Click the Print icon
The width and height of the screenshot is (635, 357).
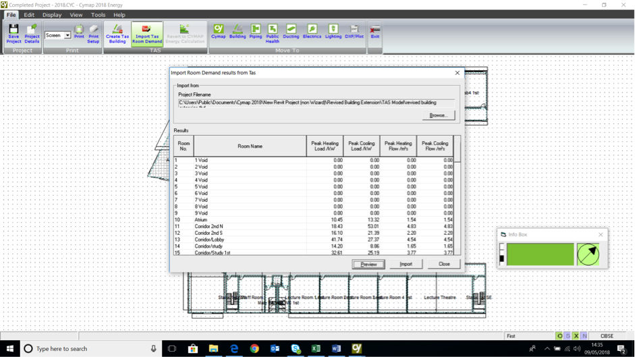click(79, 32)
